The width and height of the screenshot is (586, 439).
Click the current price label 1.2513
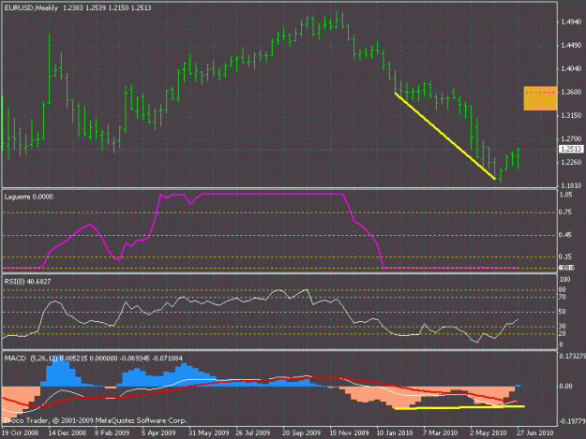571,149
